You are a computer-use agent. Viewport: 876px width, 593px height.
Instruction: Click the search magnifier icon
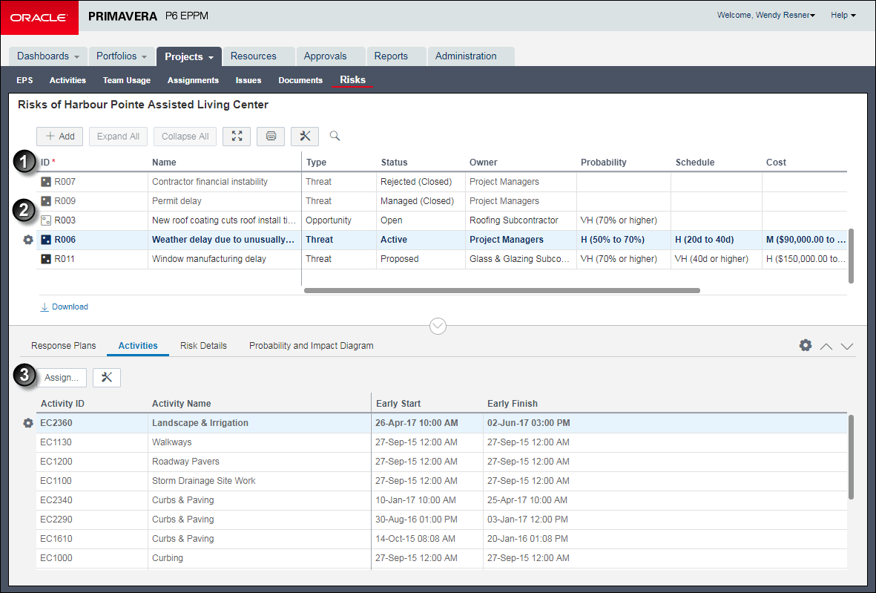tap(335, 136)
